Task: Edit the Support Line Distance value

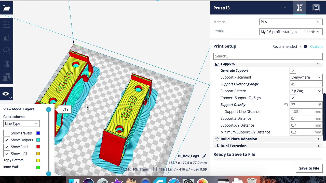Action: tap(306, 112)
